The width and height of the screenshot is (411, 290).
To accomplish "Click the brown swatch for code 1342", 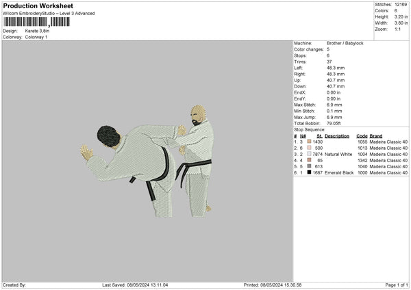I will [309, 160].
